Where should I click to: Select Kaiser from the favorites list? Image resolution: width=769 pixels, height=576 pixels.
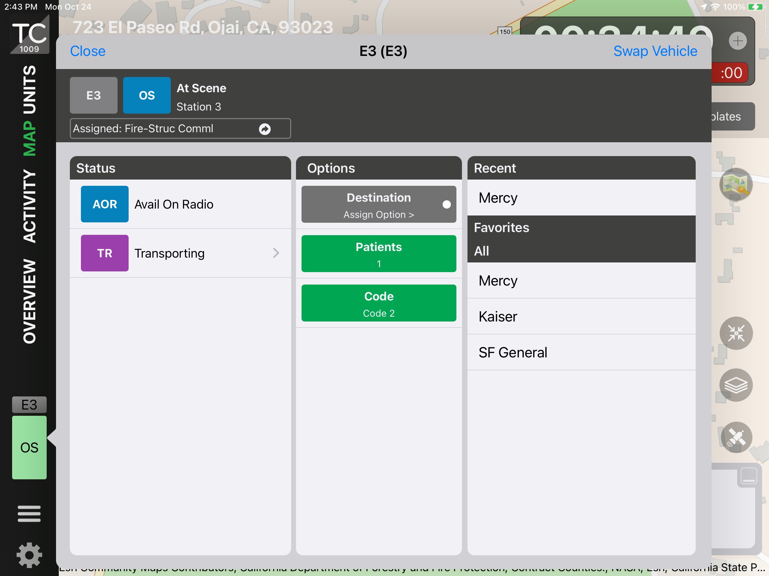498,317
